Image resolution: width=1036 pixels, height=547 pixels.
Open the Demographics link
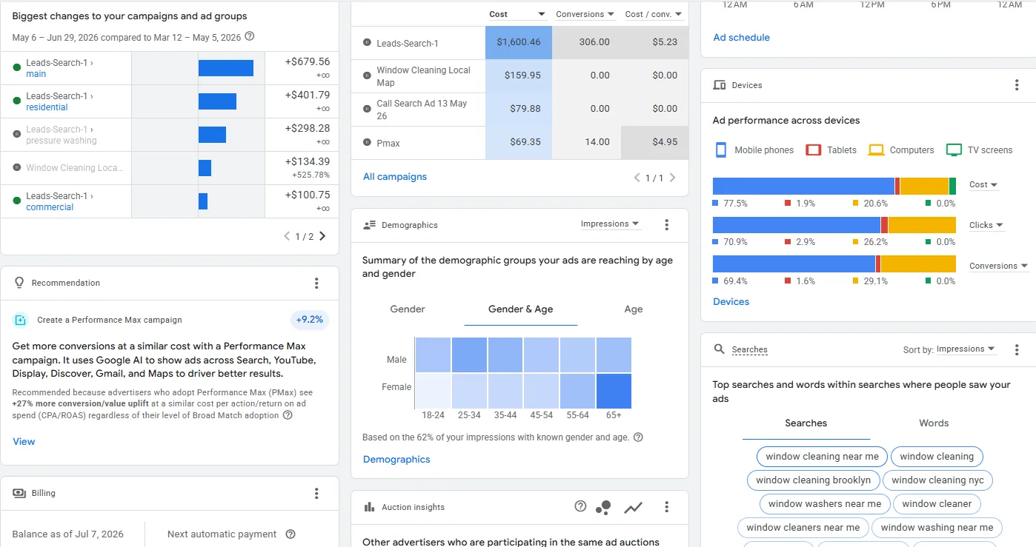tap(396, 460)
